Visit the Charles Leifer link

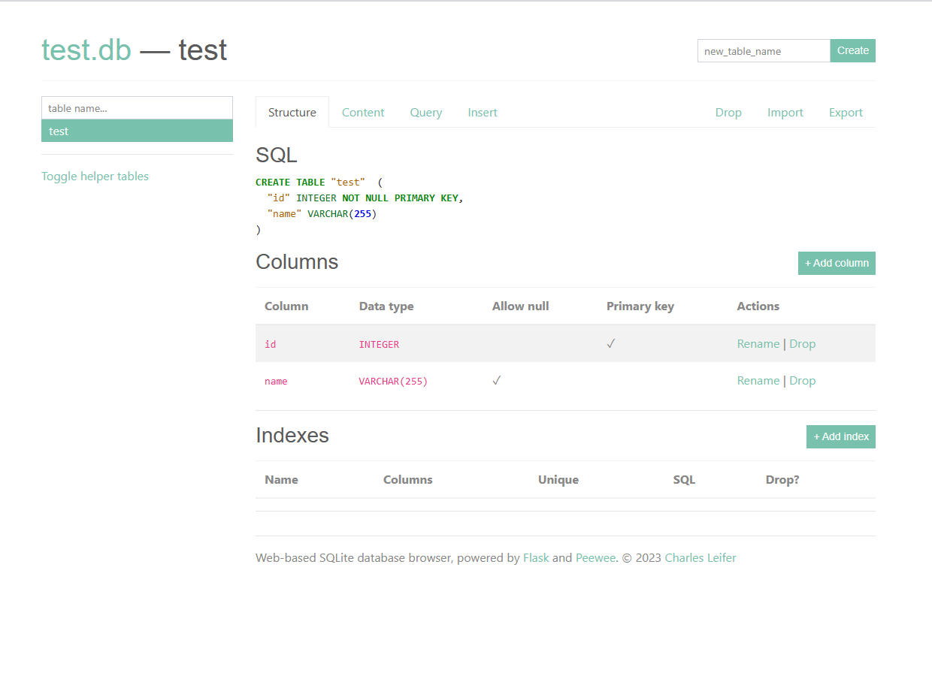700,557
